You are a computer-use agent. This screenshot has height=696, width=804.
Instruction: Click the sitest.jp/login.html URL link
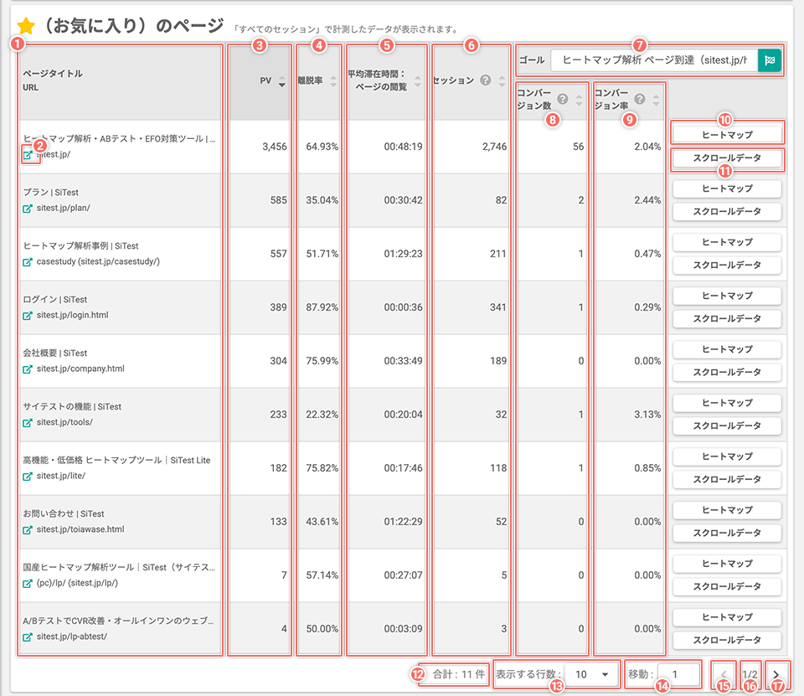[72, 316]
